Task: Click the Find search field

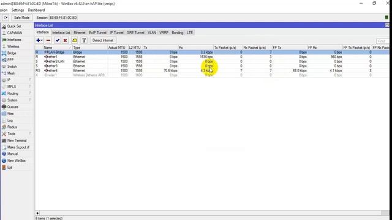Action: (x=382, y=41)
